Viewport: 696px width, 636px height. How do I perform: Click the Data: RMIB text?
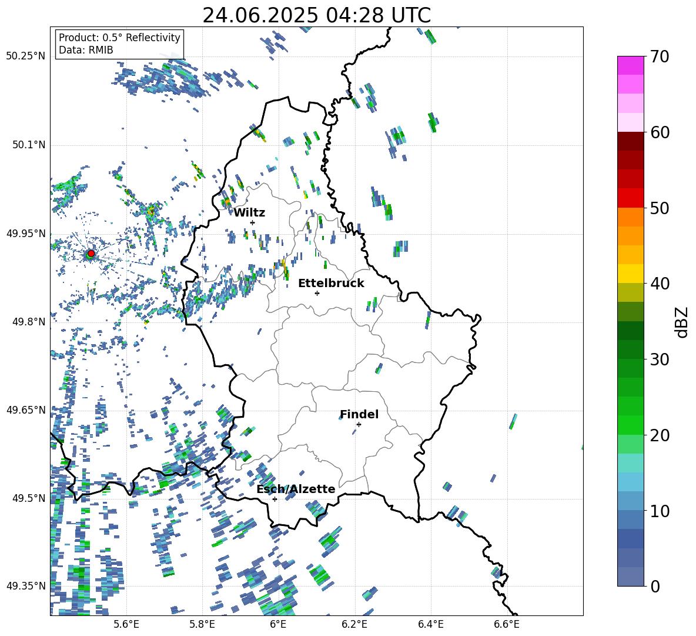(86, 50)
